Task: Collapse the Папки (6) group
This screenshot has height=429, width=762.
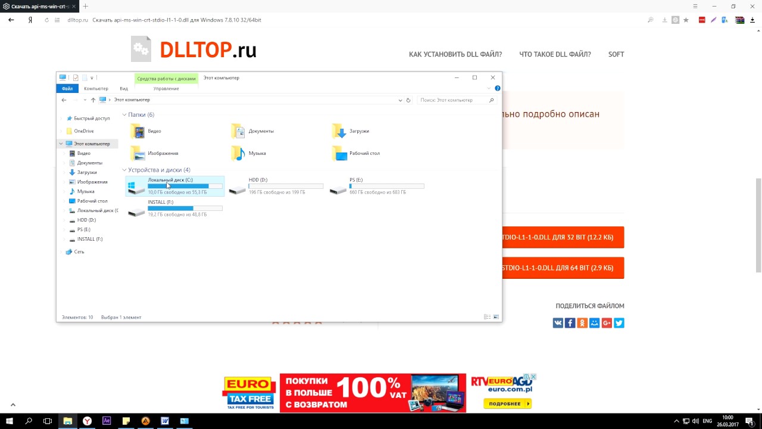Action: [x=124, y=114]
